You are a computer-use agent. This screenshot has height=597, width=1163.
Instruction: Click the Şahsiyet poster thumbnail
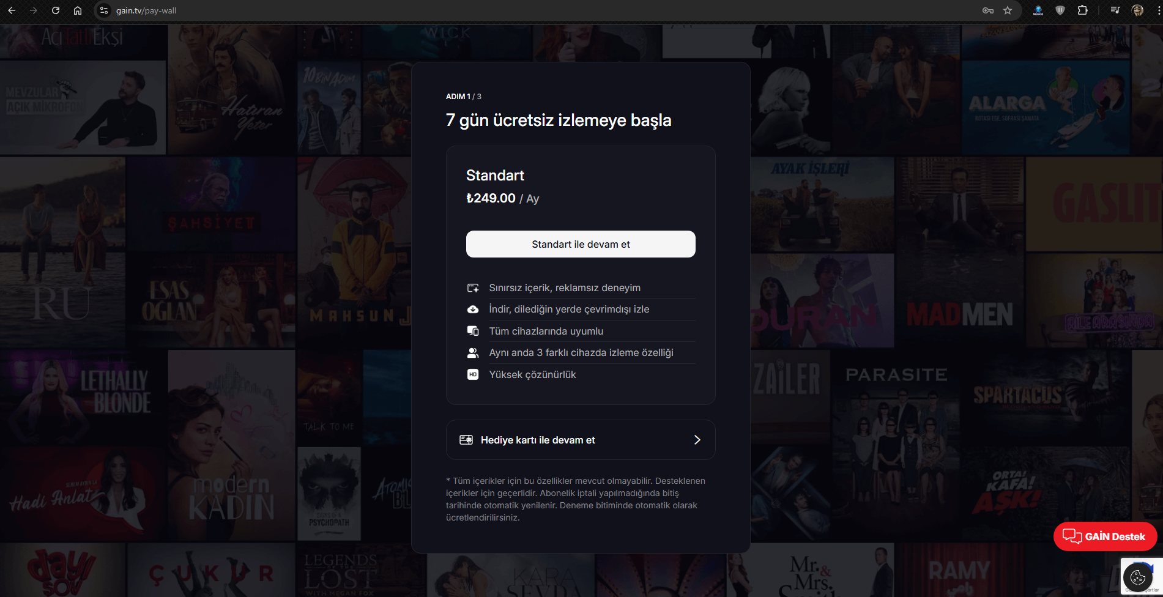pos(211,204)
